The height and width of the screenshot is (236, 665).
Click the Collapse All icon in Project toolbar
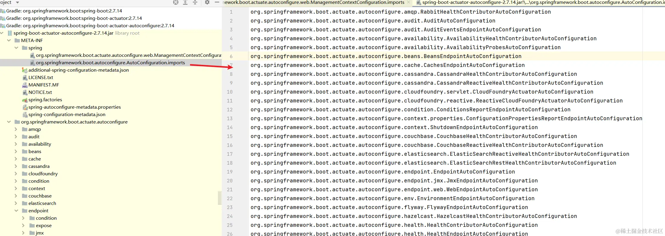[195, 2]
